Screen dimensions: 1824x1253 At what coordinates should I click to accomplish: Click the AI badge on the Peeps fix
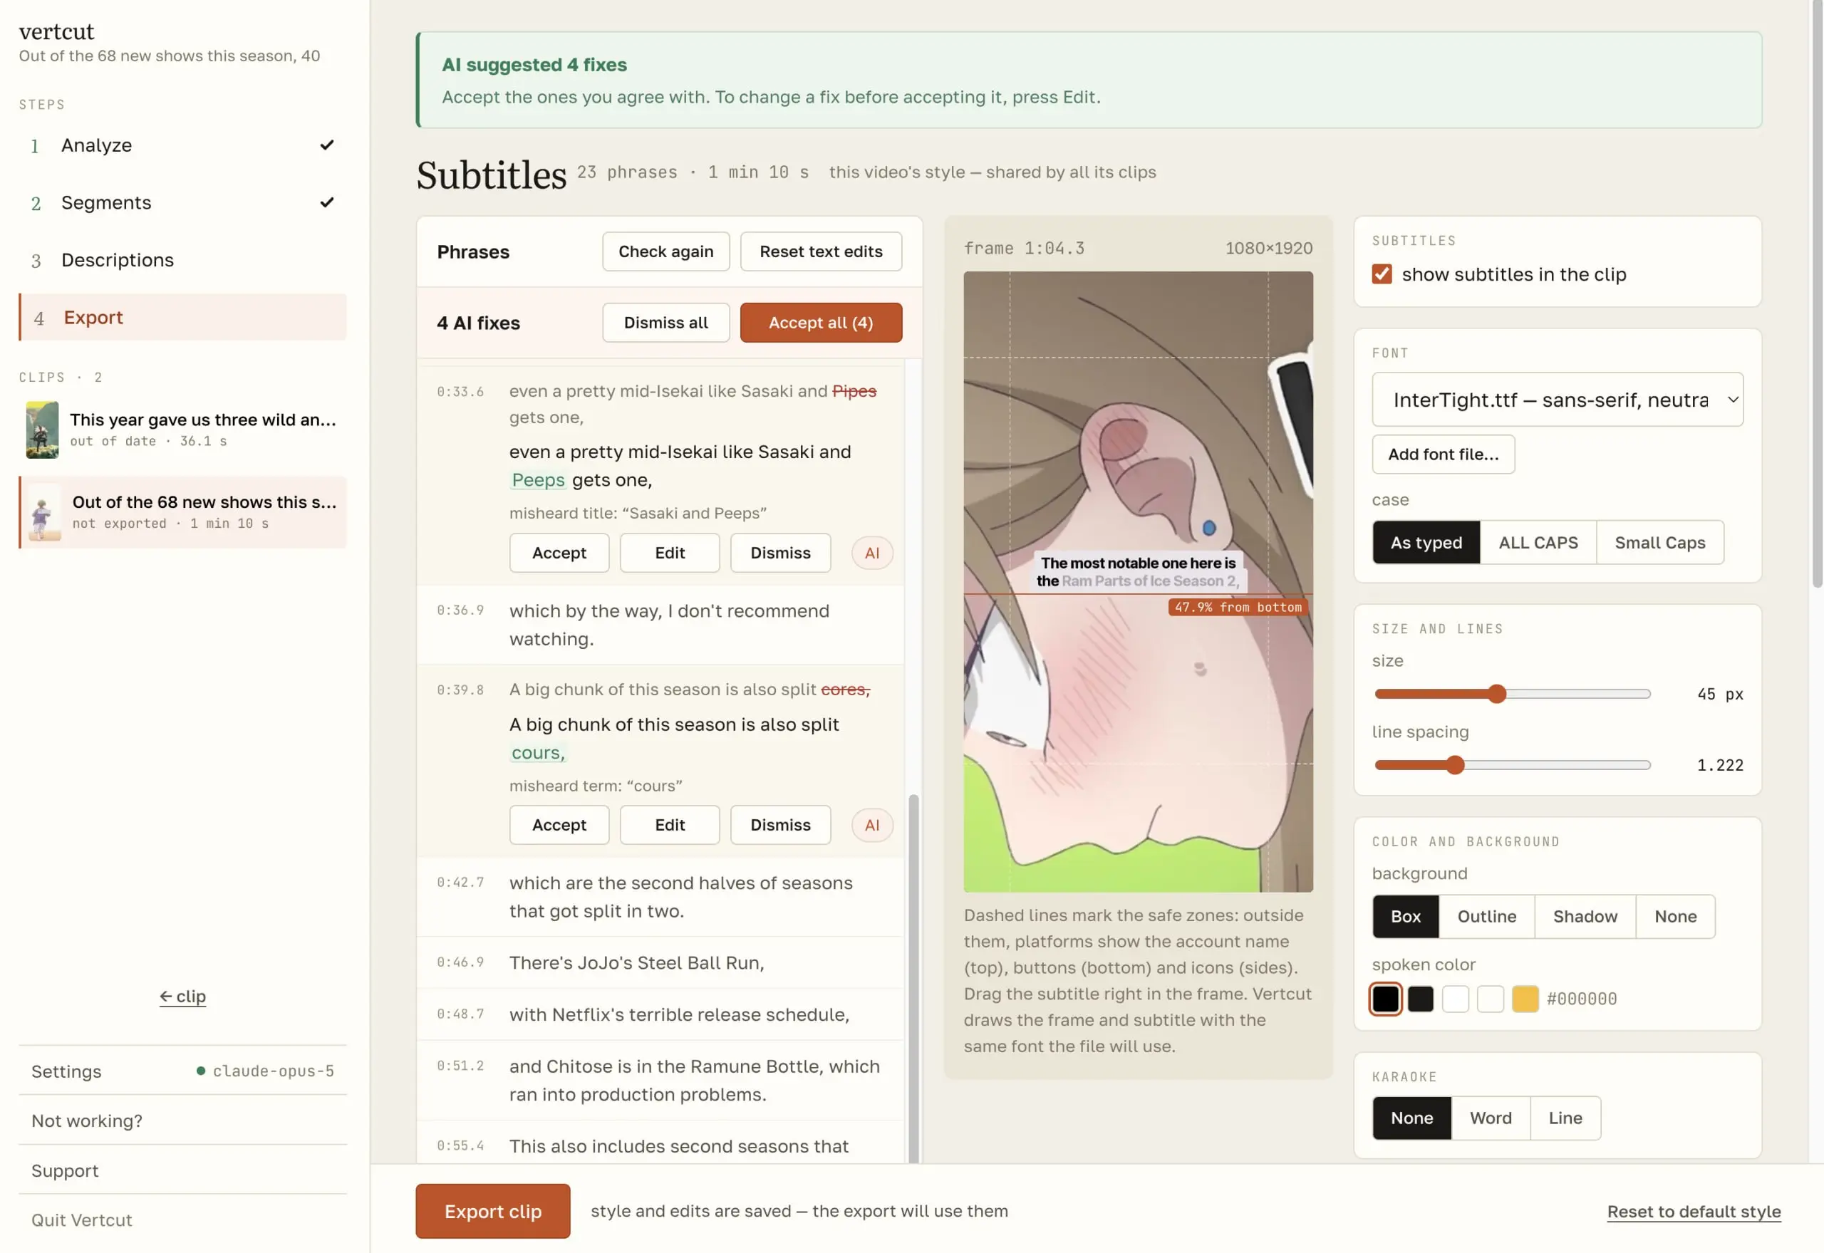pyautogui.click(x=871, y=553)
